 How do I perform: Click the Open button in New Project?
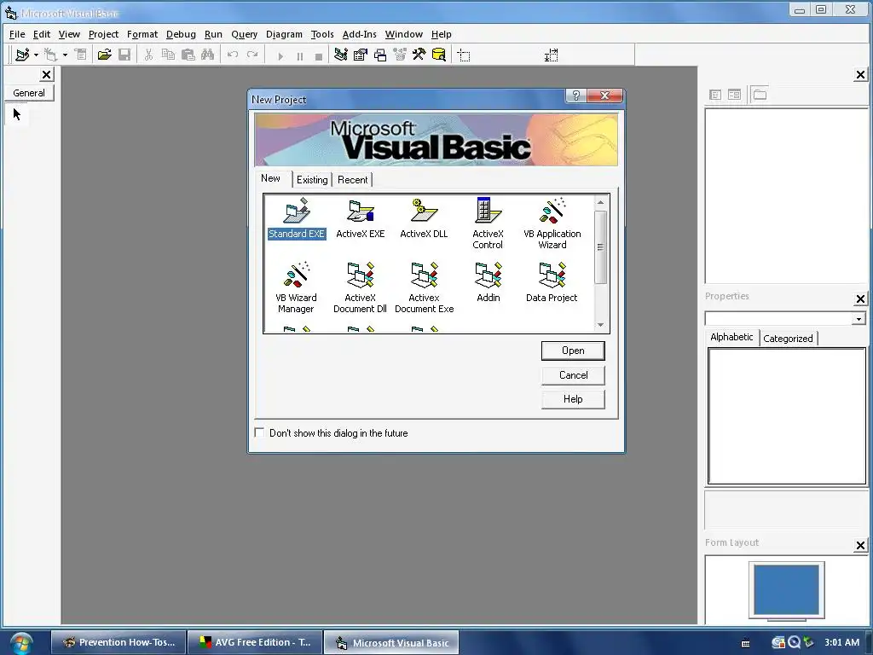[x=573, y=351]
